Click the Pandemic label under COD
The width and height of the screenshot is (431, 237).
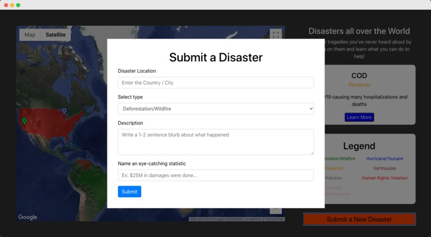pyautogui.click(x=359, y=85)
